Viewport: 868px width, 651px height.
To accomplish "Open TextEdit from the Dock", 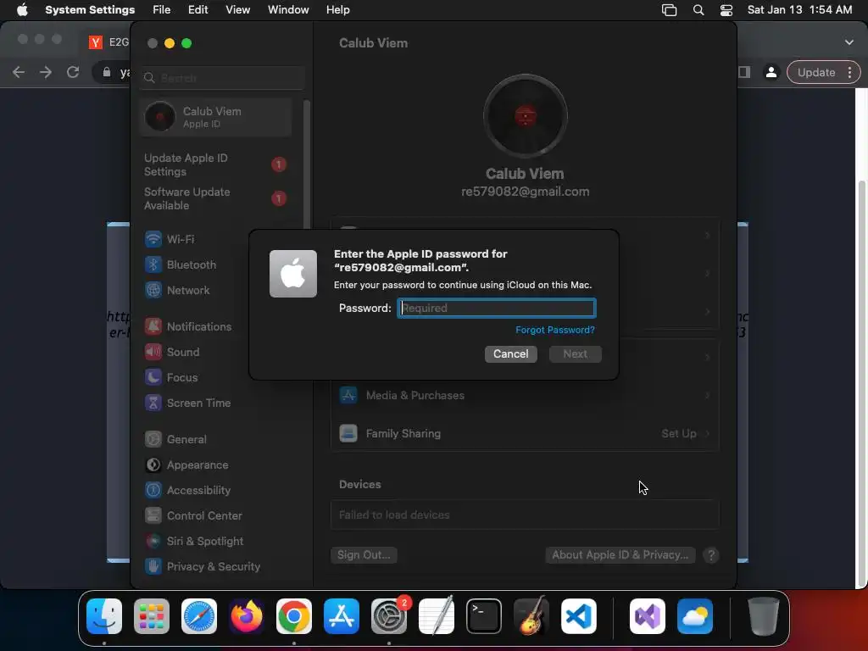I will pos(437,616).
